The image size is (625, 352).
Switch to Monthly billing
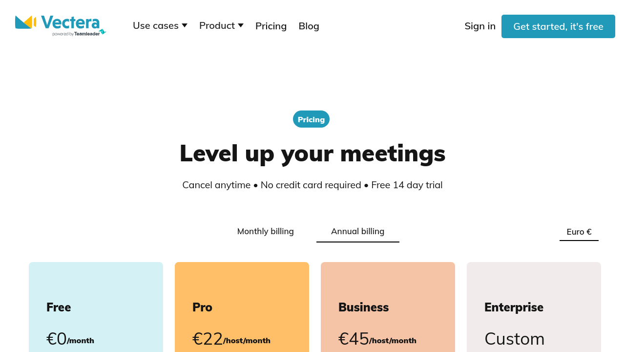coord(265,231)
